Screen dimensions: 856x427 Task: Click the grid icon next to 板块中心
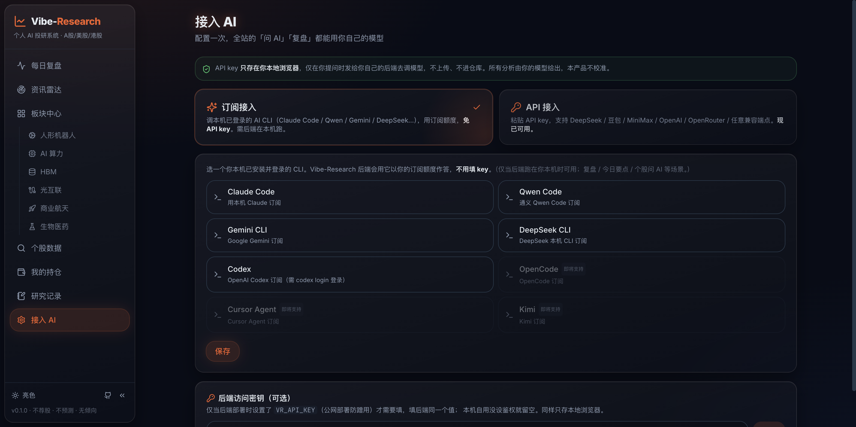[21, 114]
